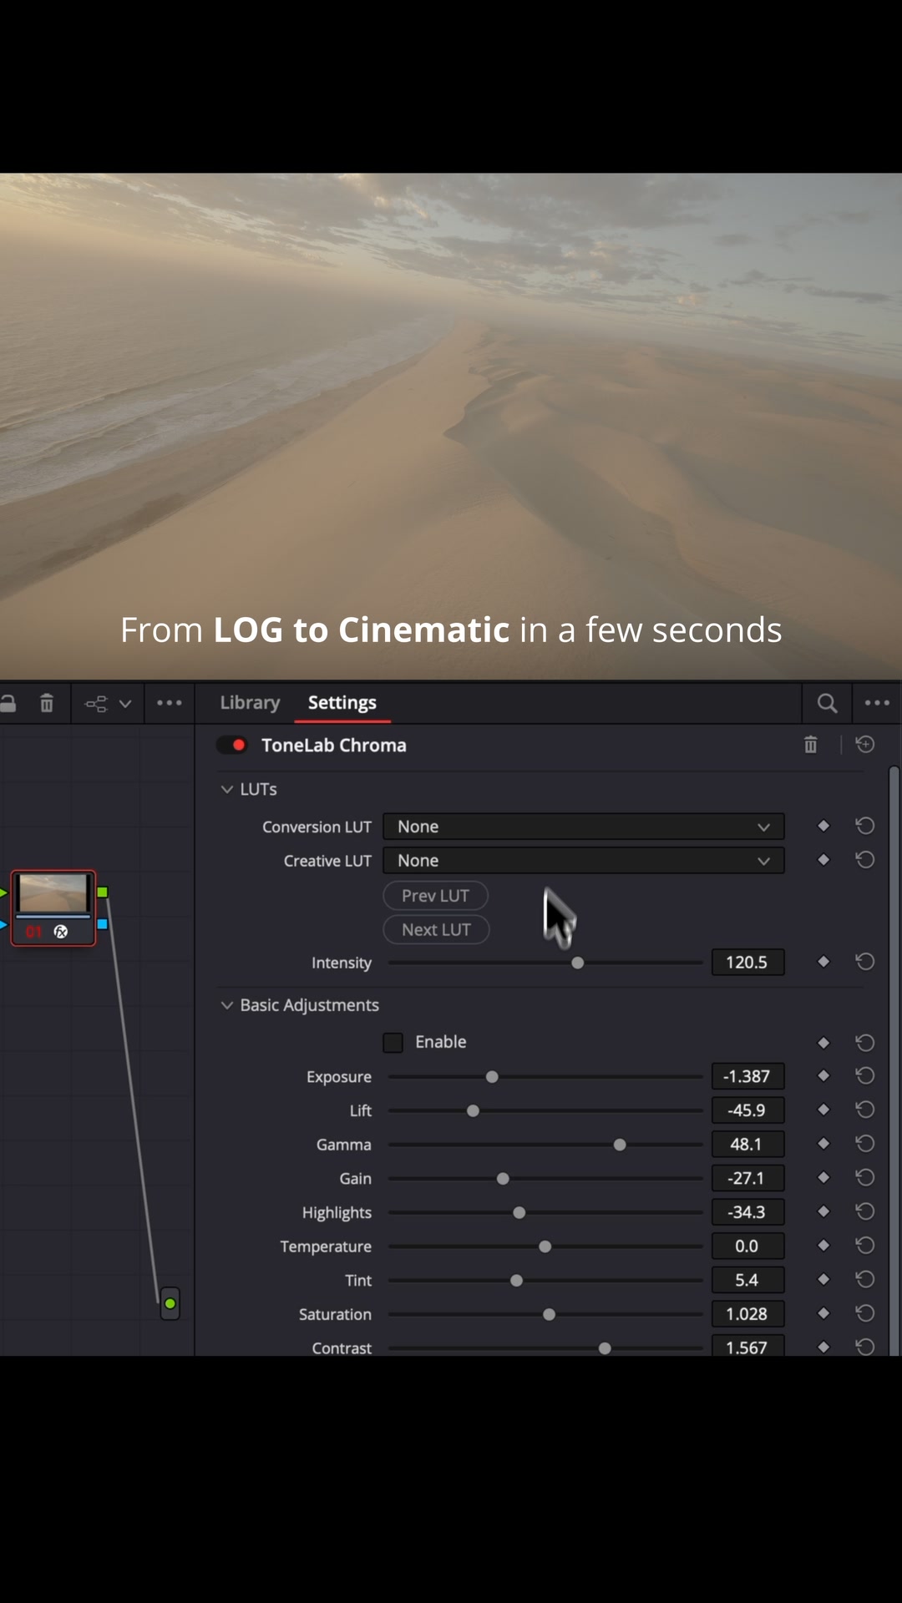
Task: Reset the Conversion LUT parameter
Action: (x=865, y=826)
